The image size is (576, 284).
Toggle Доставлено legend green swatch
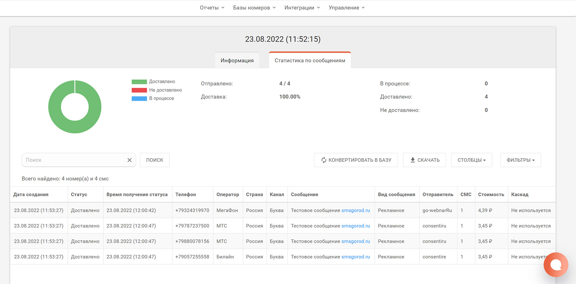point(139,82)
